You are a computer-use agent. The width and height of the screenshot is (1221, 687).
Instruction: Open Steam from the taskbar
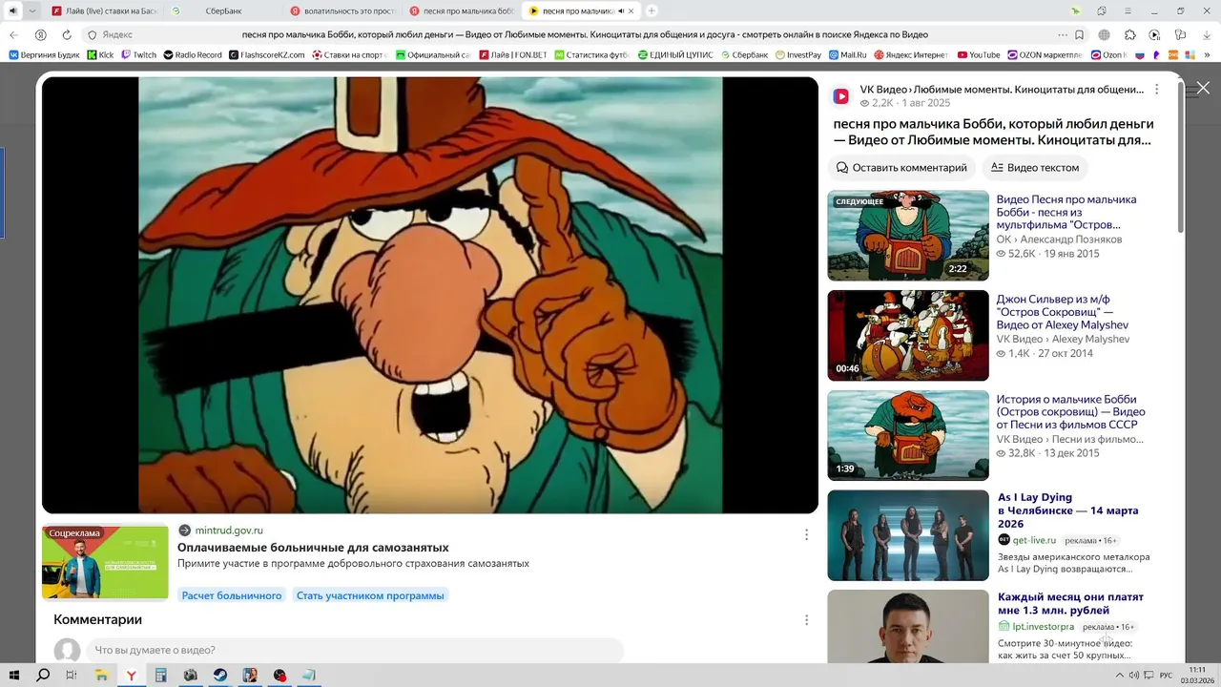pos(219,676)
